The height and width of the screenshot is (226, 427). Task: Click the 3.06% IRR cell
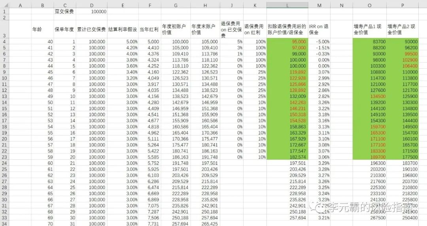pos(319,157)
